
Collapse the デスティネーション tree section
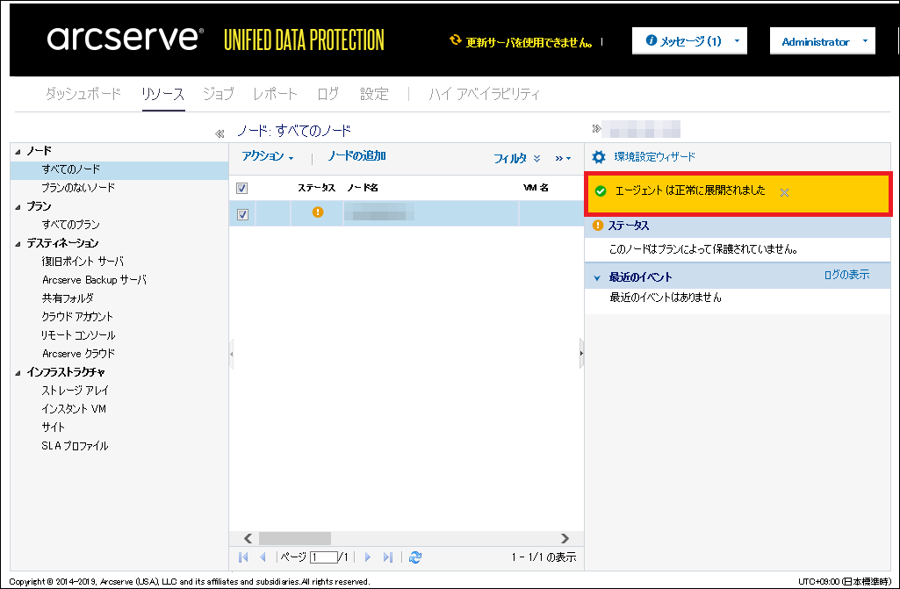pos(18,244)
